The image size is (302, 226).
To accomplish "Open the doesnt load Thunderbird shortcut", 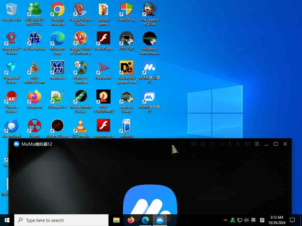I will coord(12,128).
